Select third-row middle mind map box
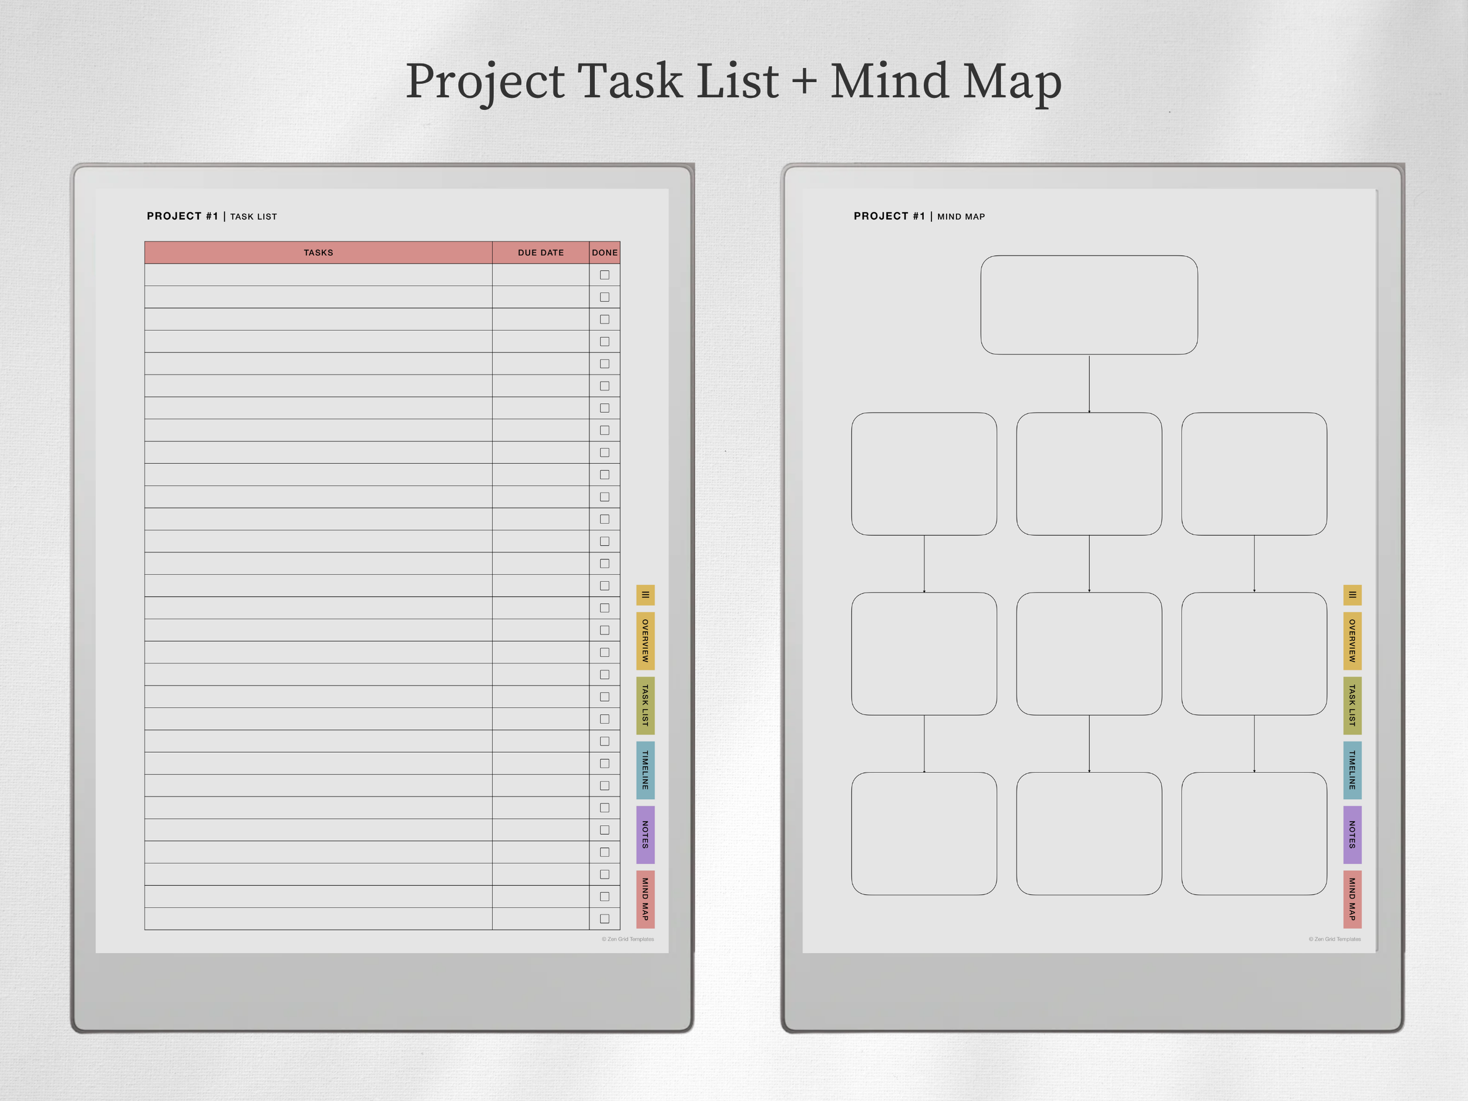 click(x=1089, y=654)
